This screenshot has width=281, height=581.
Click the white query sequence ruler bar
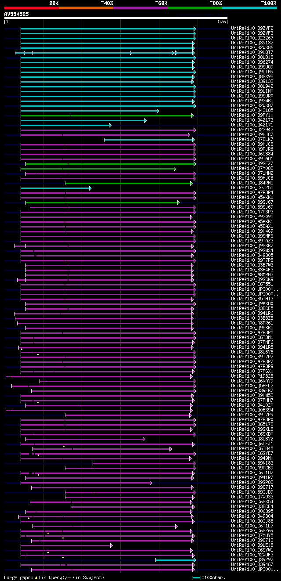(x=116, y=18)
